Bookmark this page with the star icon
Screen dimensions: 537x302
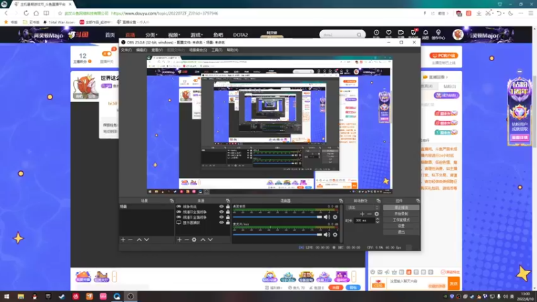tap(60, 13)
